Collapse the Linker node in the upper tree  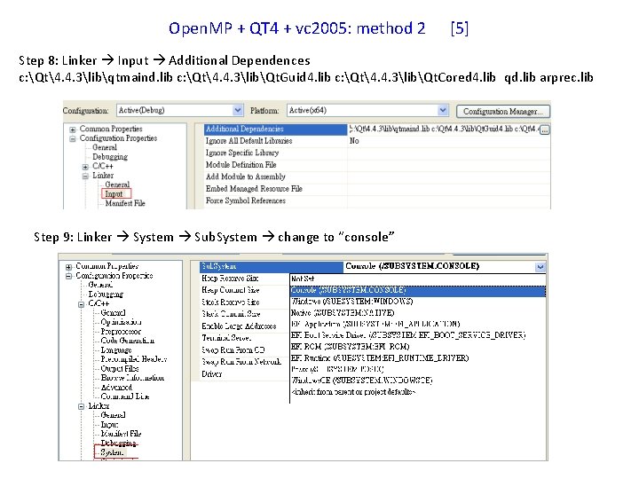(x=85, y=177)
